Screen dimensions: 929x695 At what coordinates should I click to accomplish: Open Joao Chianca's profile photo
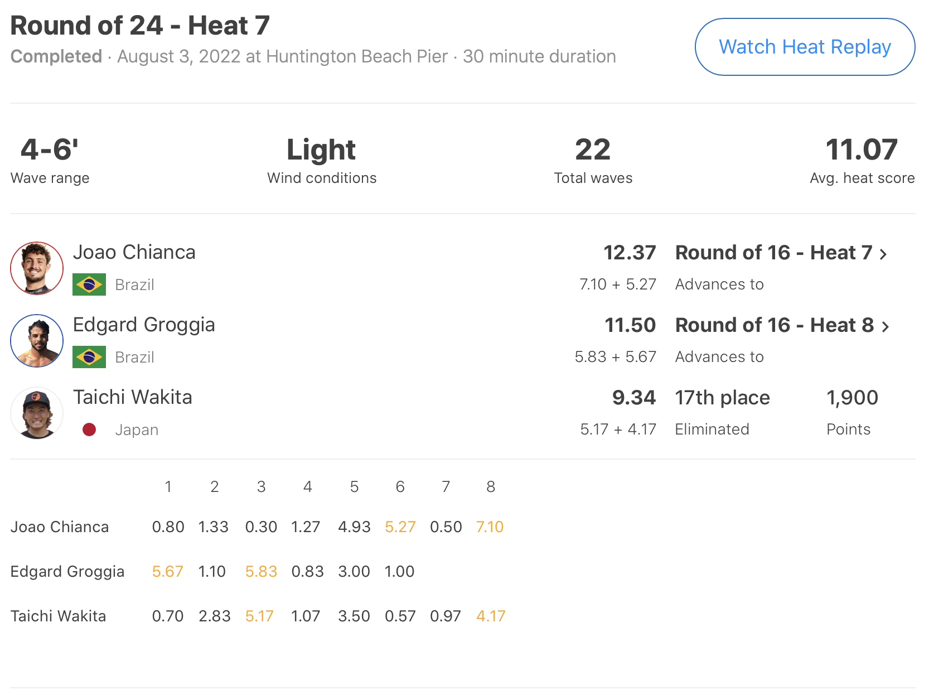click(37, 268)
